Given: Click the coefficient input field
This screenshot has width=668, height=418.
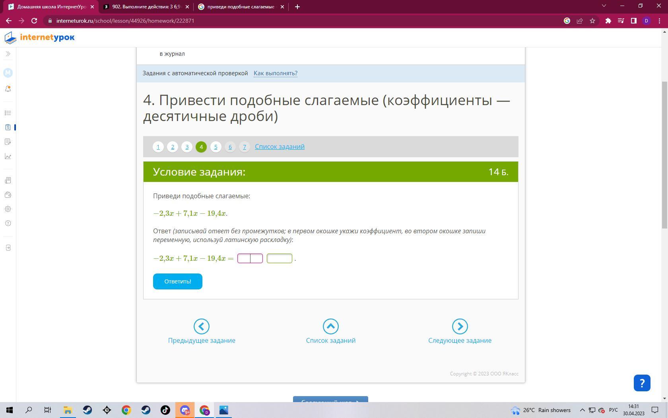Looking at the screenshot, I should click(x=250, y=258).
